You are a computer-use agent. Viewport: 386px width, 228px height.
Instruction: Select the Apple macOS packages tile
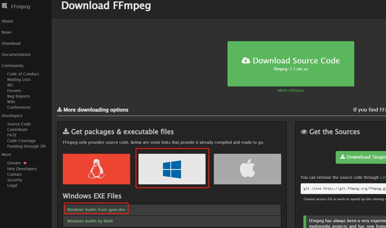tap(248, 169)
